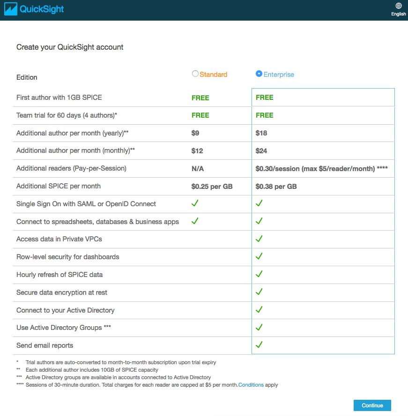Click Enterprise checkmark for Send email reports
This screenshot has height=419, width=408.
[259, 345]
